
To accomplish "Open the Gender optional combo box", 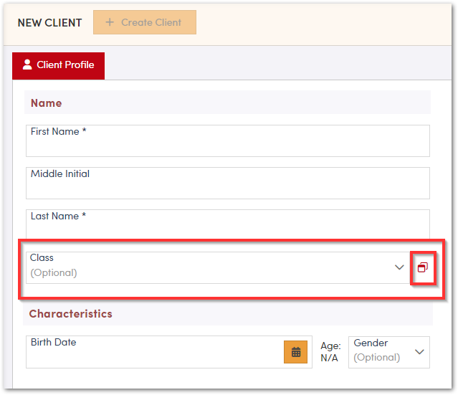I will tap(381, 352).
